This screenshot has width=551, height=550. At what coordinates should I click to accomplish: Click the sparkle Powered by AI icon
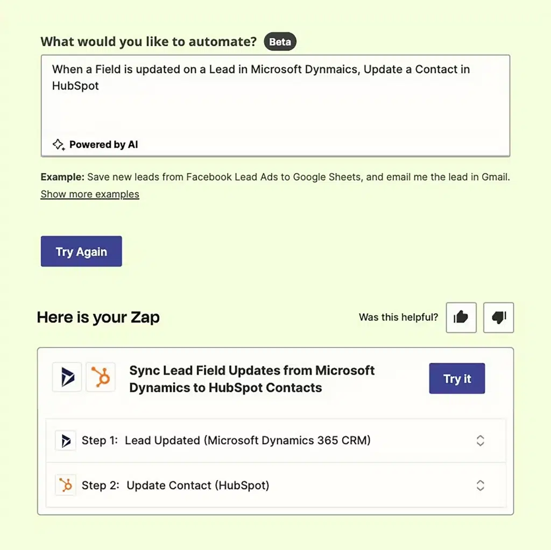click(58, 144)
